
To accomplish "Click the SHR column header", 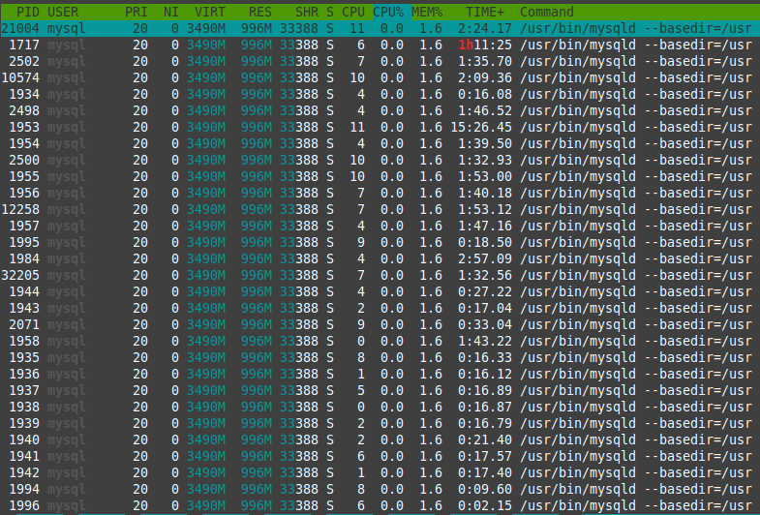I will coord(307,12).
